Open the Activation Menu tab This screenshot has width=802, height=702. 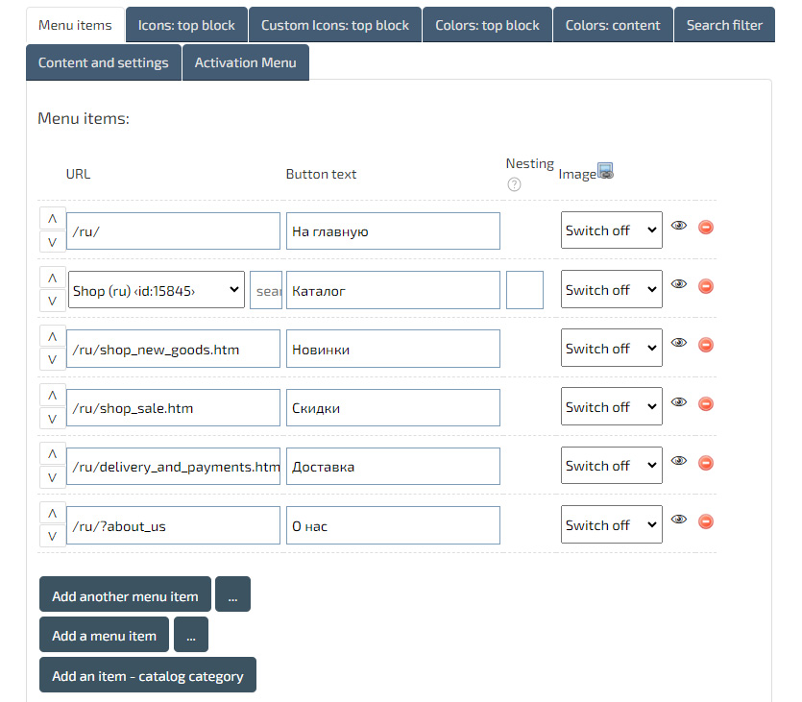point(245,62)
